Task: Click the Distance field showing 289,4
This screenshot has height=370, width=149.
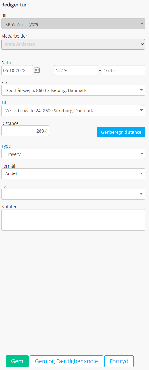Action: (x=25, y=131)
